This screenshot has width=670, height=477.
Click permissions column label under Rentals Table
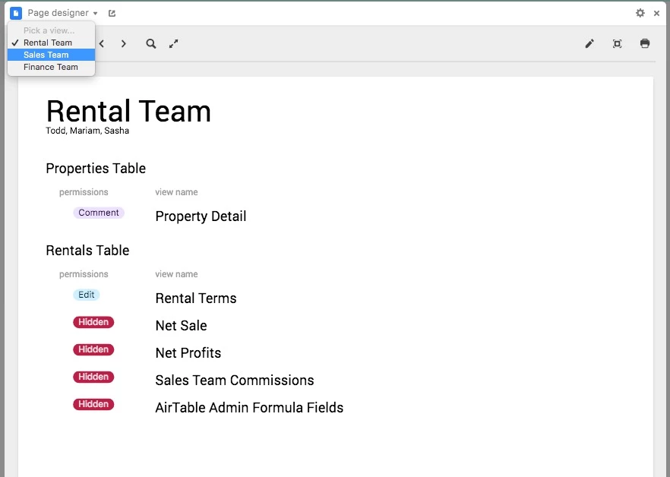point(84,274)
